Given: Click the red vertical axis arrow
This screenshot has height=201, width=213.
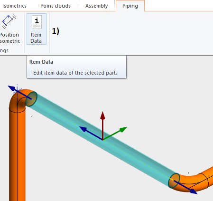Looking at the screenshot, I should (x=102, y=125).
